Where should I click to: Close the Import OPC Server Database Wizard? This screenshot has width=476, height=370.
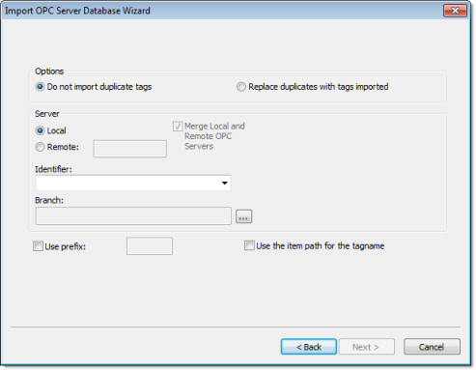(455, 11)
